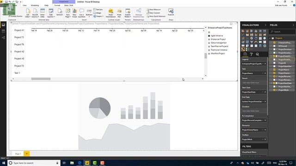Import custom visual From File
This screenshot has height=166, width=296.
[x=119, y=13]
